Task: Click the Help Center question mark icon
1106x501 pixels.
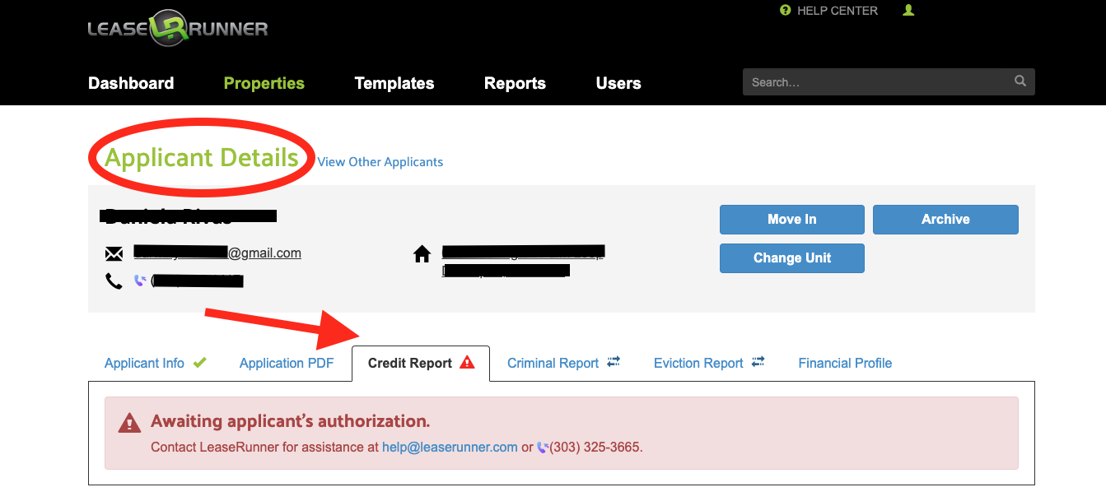Action: pos(785,11)
